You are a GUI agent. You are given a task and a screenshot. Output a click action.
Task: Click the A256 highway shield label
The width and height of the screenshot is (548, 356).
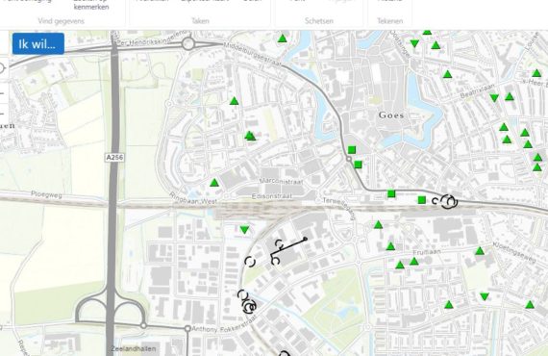pyautogui.click(x=114, y=158)
